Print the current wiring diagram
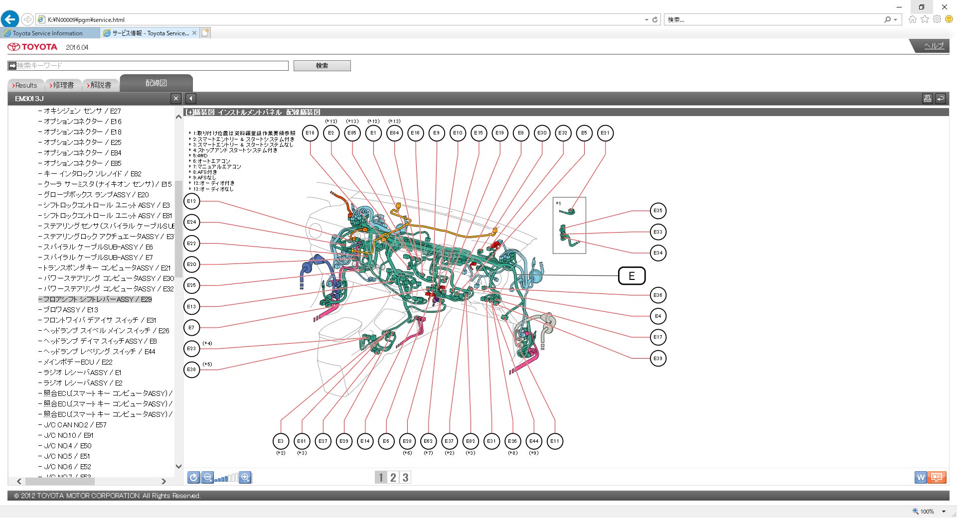This screenshot has width=957, height=518. pos(927,99)
